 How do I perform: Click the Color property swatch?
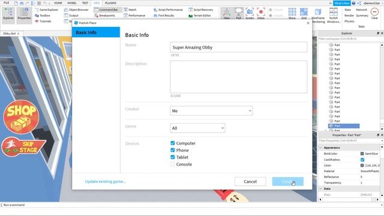click(362, 166)
